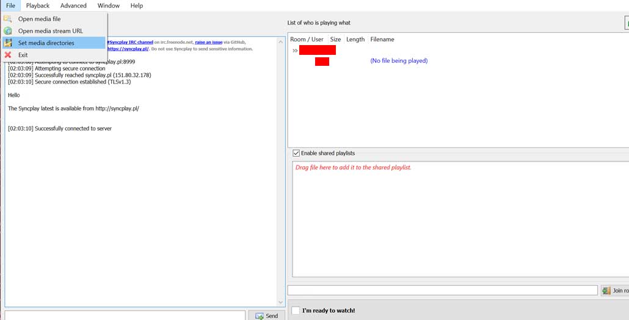629x320 pixels.
Task: Select Set media directories menu entry
Action: coord(46,43)
